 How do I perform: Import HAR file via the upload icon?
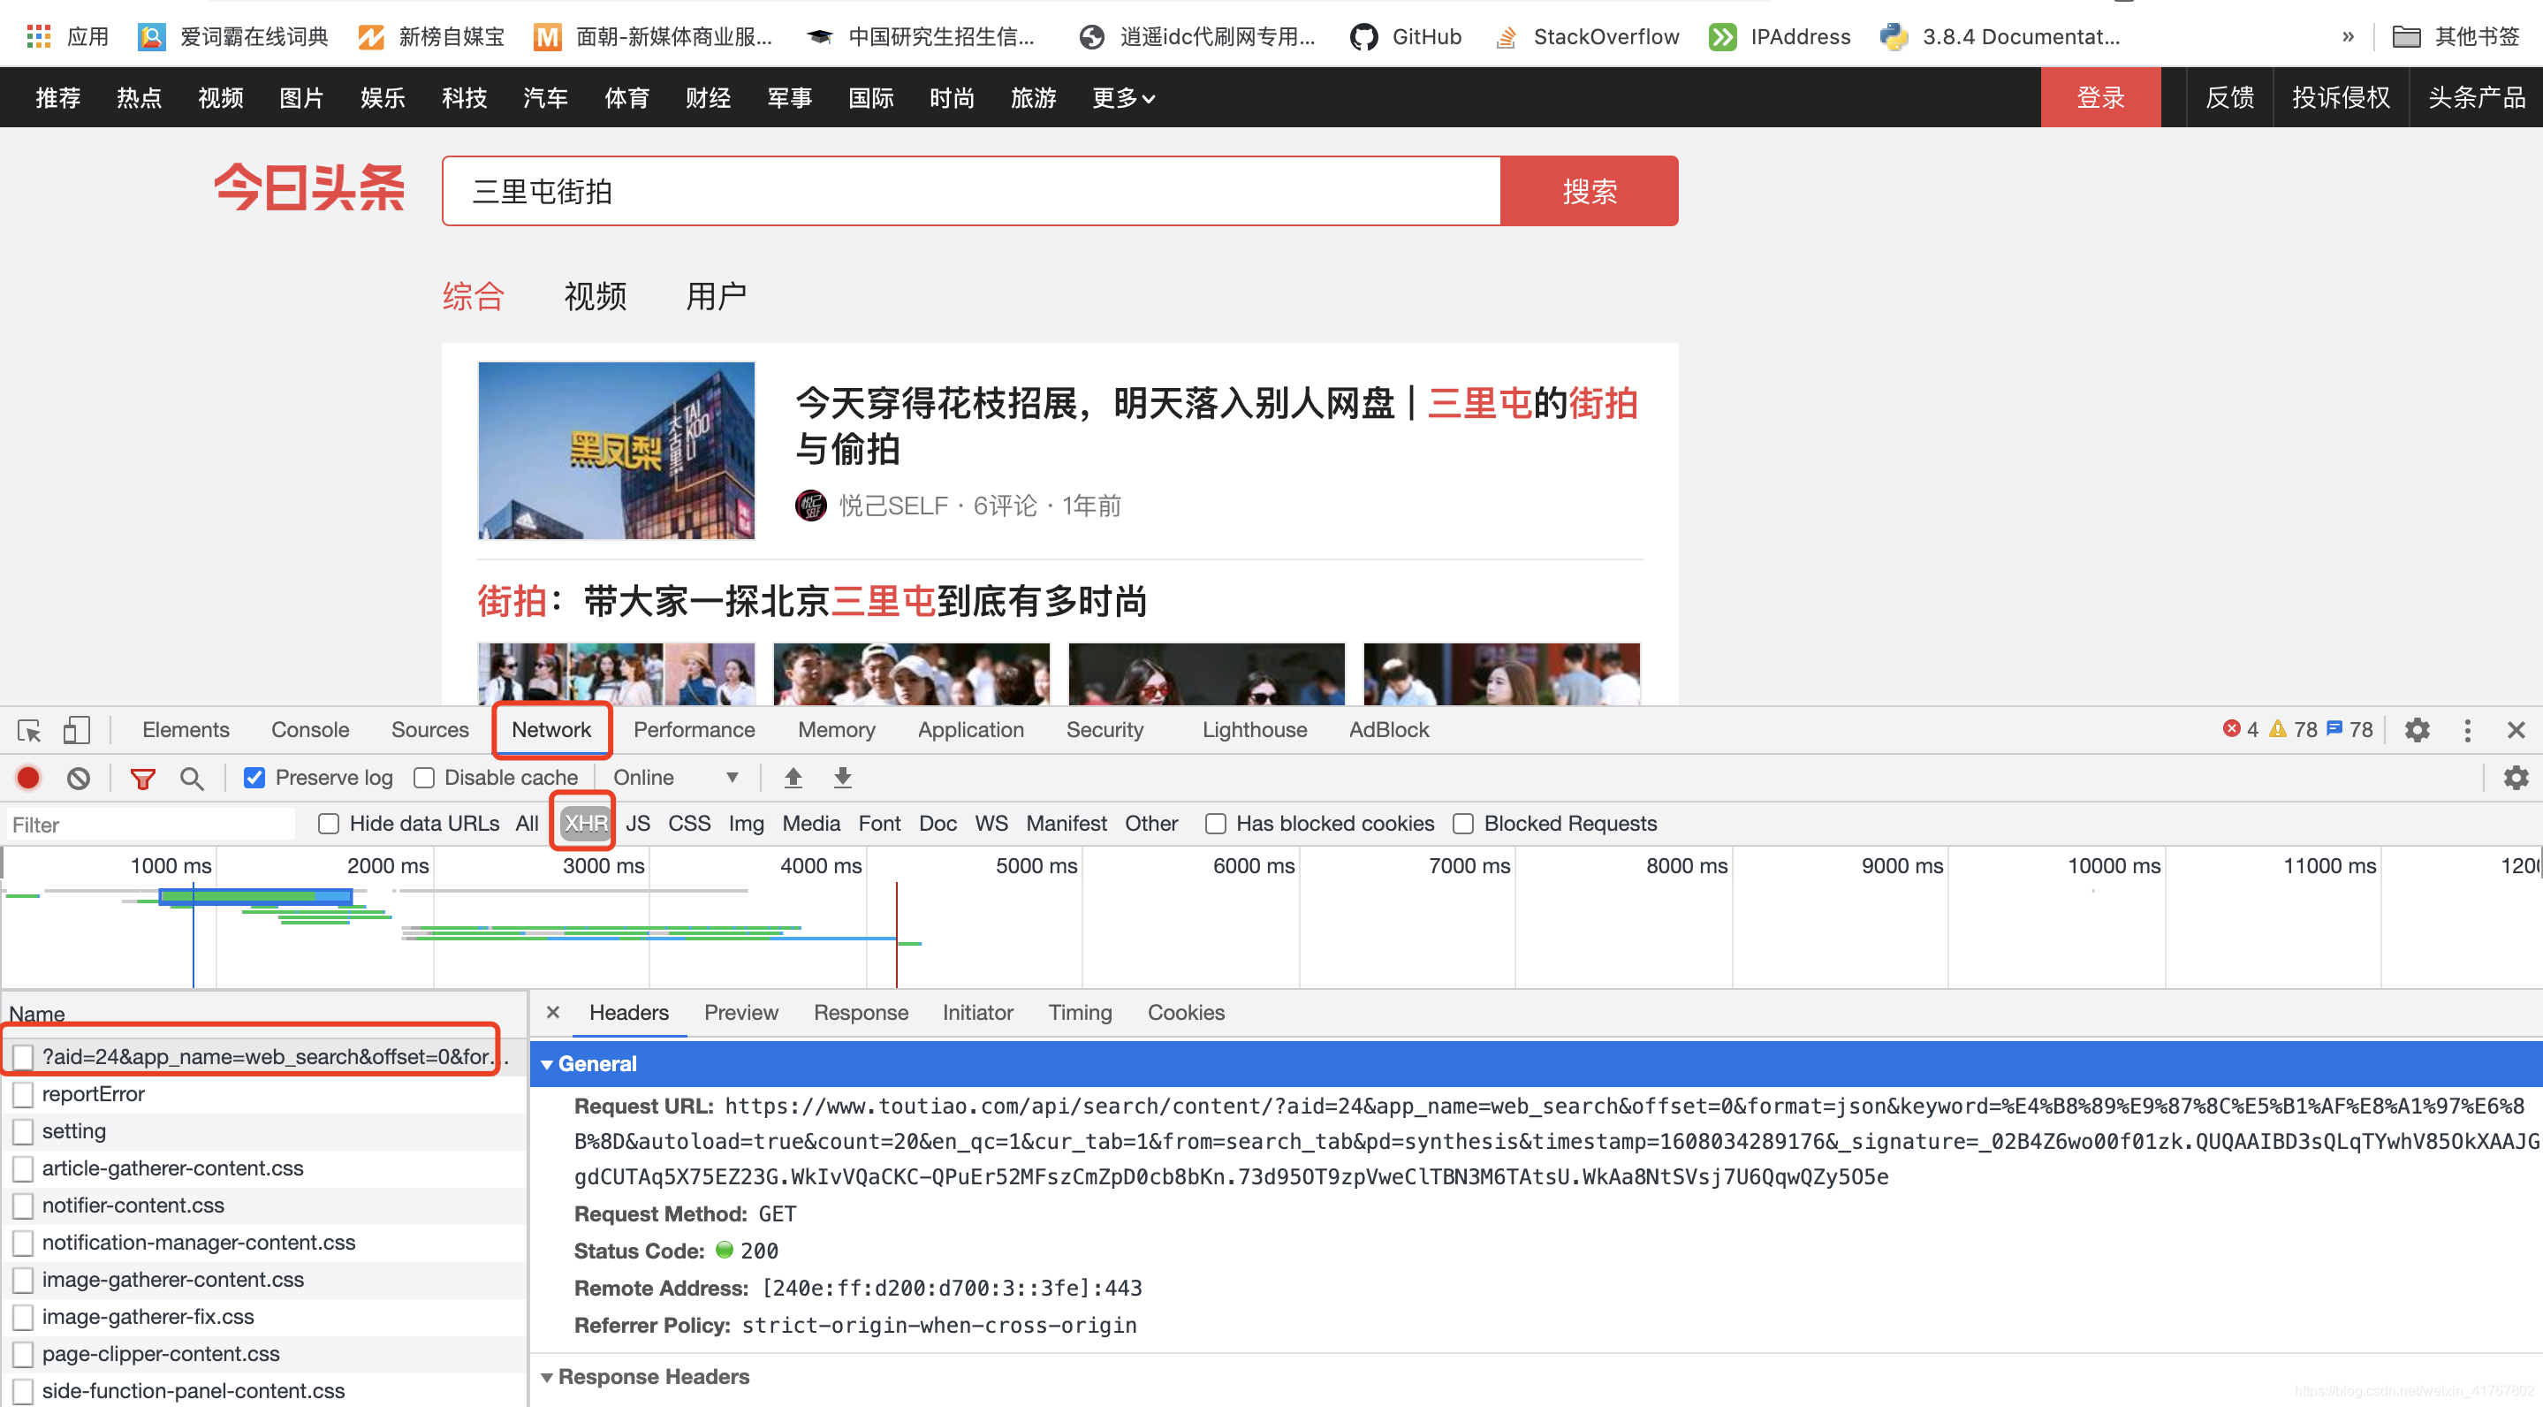click(x=793, y=777)
